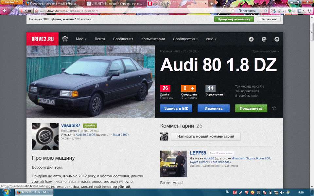Click the vasabi87 Audi wheel avatar
314x196 pixels.
point(45,137)
